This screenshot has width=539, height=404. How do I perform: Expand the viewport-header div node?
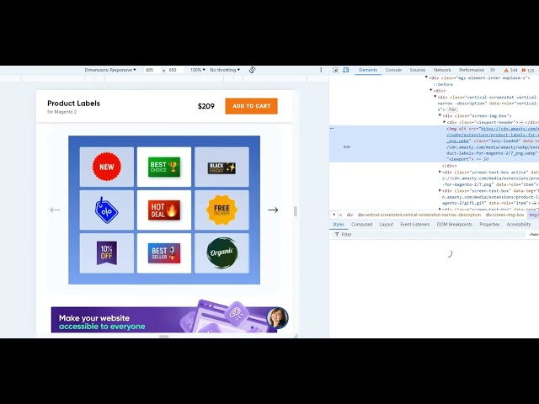pos(444,122)
